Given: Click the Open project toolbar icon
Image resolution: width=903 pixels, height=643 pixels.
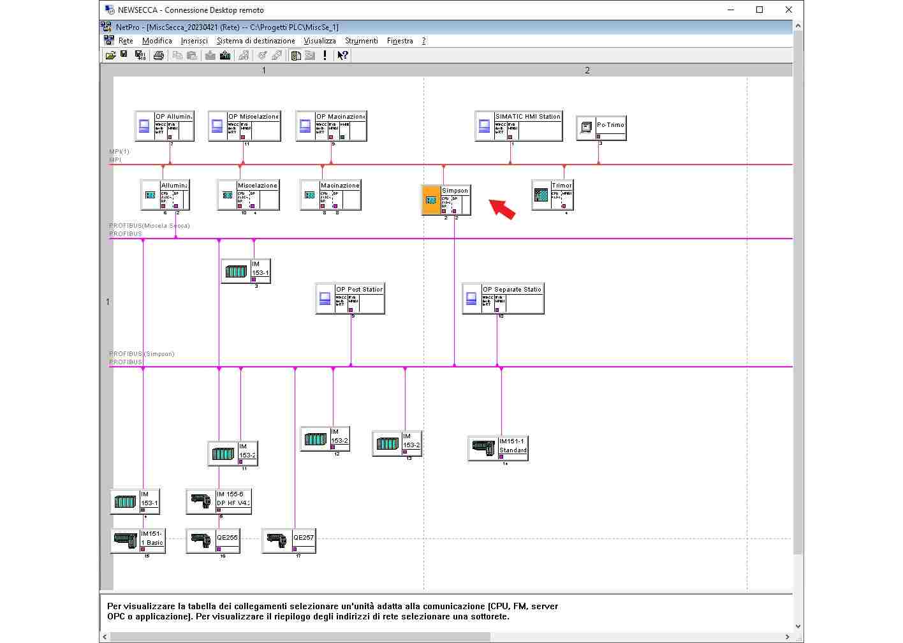Looking at the screenshot, I should coord(110,55).
